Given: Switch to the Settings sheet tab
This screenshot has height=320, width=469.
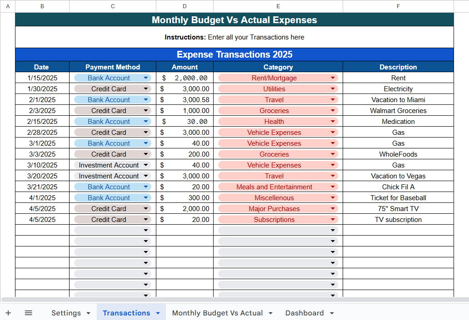Looking at the screenshot, I should click(66, 313).
